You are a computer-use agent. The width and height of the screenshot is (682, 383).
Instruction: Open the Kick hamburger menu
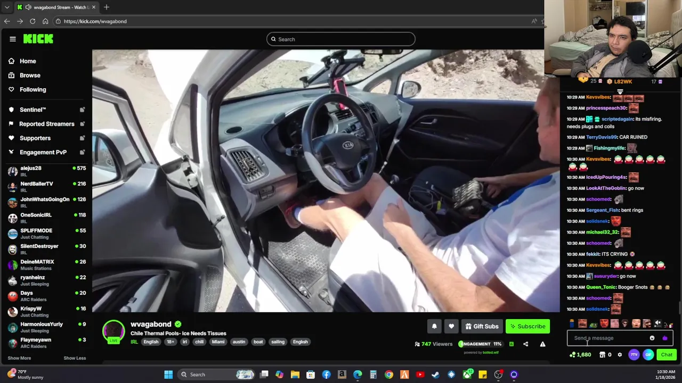12,39
